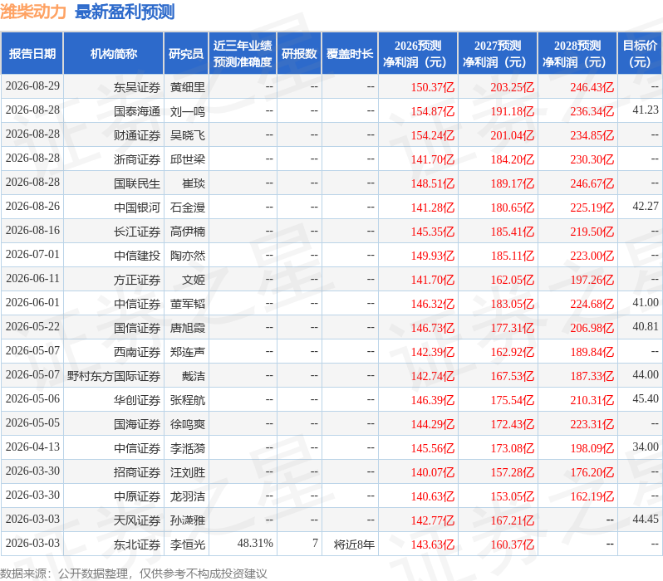
Task: Select the 机构简称 column header
Action: (x=113, y=54)
